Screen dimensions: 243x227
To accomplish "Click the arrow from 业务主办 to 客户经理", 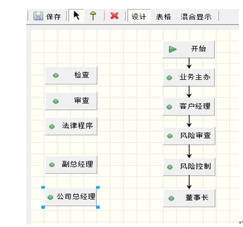I will tap(189, 92).
